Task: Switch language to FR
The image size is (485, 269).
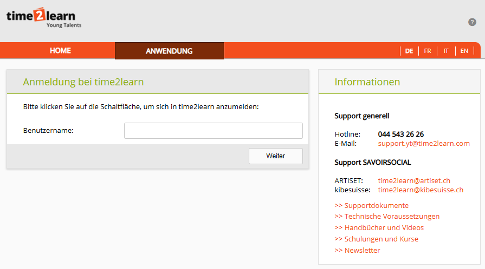Action: coord(428,51)
